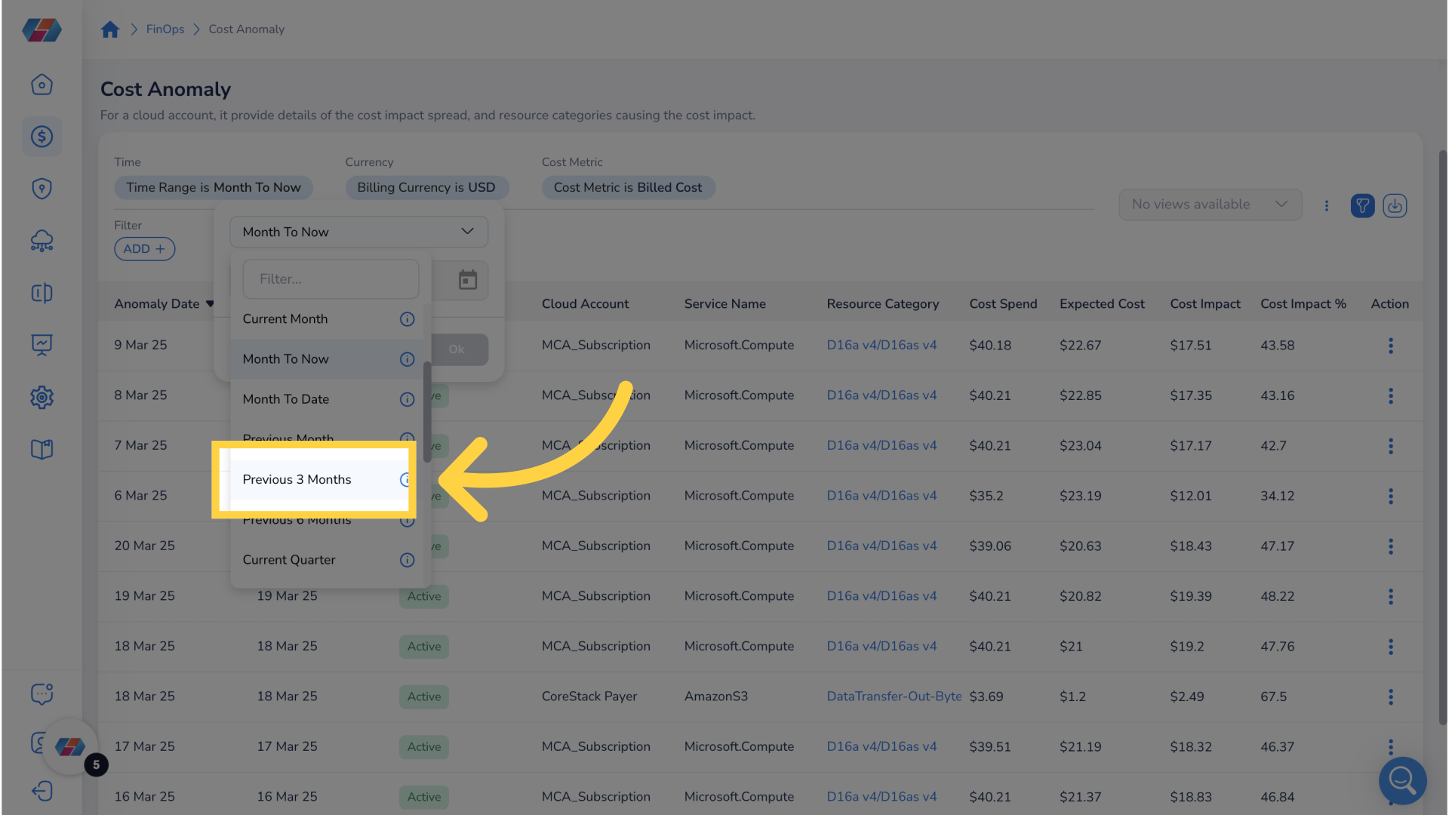
Task: Show info for Month To Date option
Action: [x=407, y=399]
